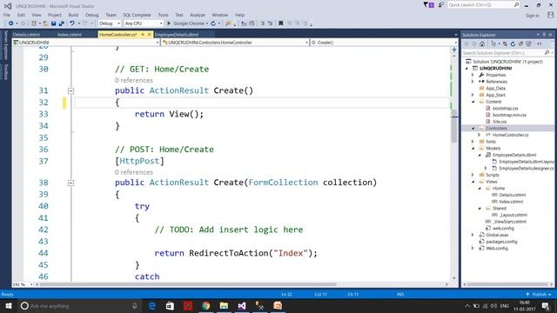557x313 pixels.
Task: Collapse the Create(FormCollection) method at line 38
Action: pos(70,183)
